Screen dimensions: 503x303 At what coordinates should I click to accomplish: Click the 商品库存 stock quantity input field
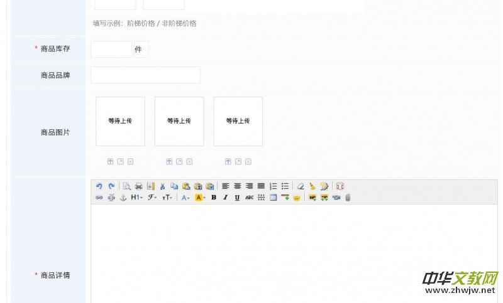[111, 50]
